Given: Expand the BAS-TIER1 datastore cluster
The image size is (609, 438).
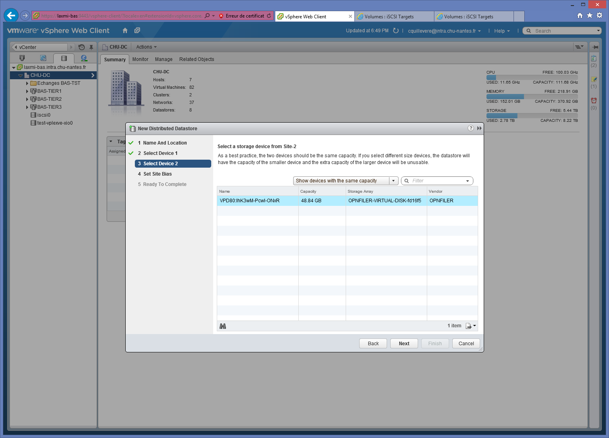Looking at the screenshot, I should click(x=27, y=91).
